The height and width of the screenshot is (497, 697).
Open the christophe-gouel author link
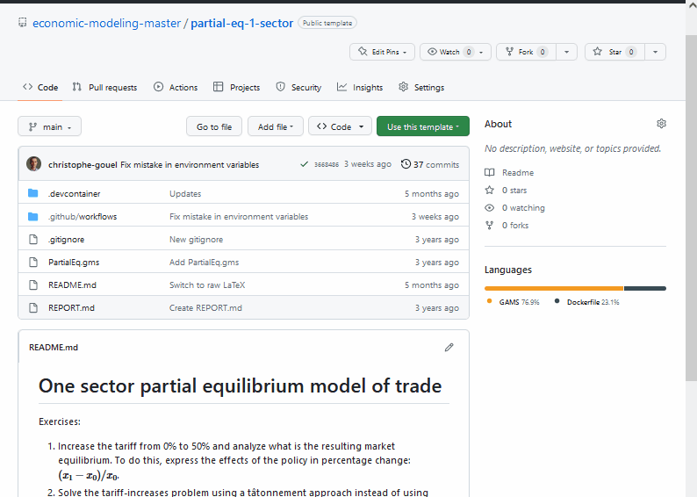(83, 165)
